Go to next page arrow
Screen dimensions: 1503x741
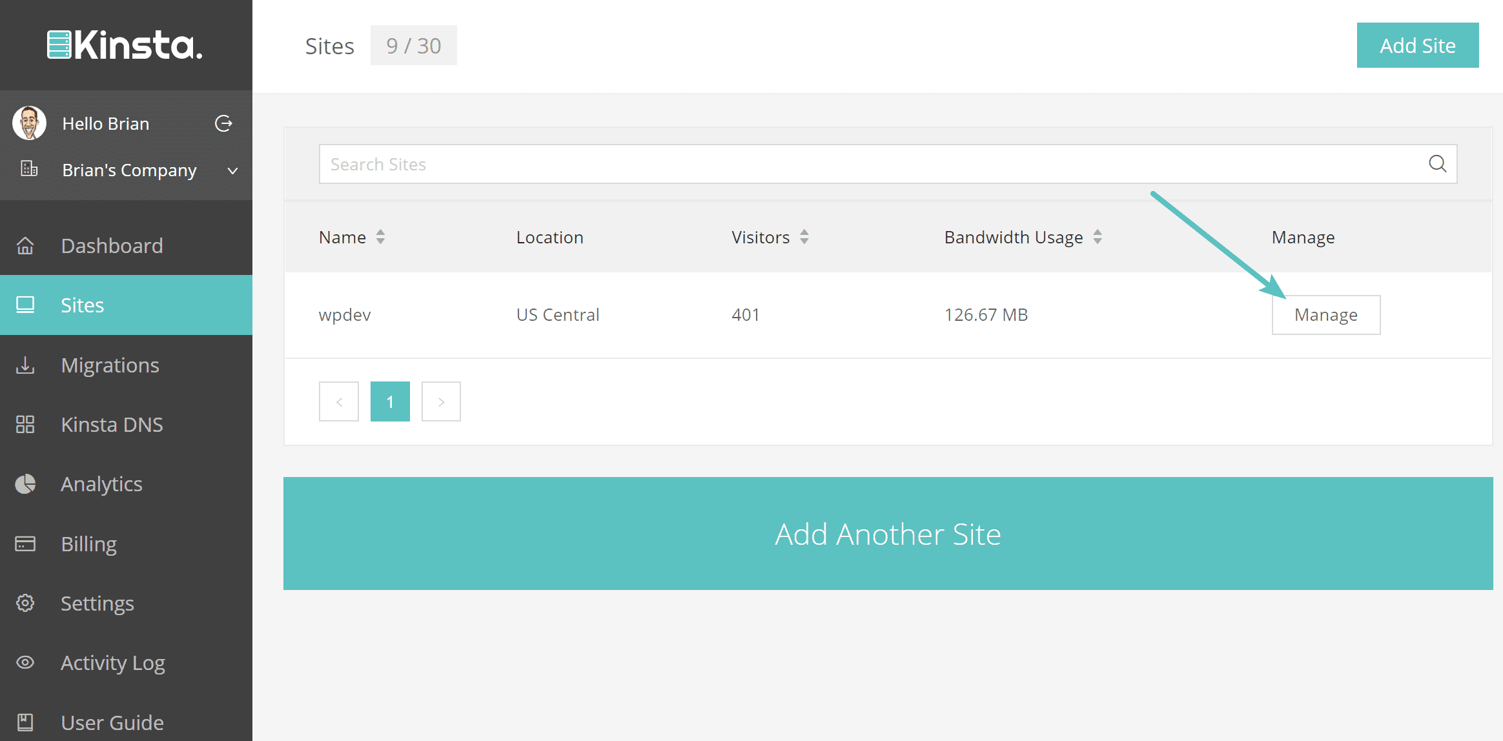(441, 401)
